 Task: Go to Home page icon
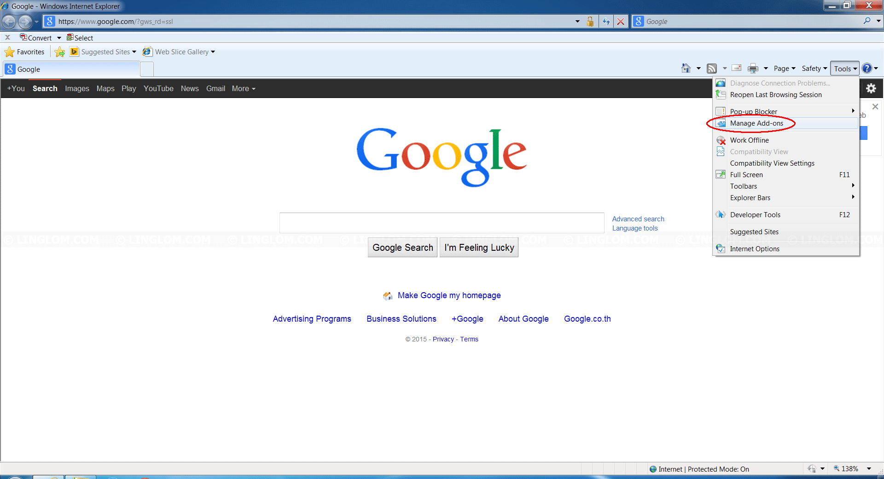point(686,69)
